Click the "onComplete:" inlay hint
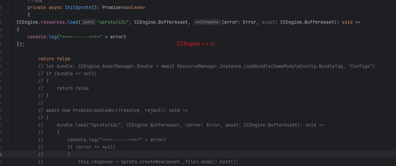Image resolution: width=396 pixels, height=166 pixels. [207, 22]
